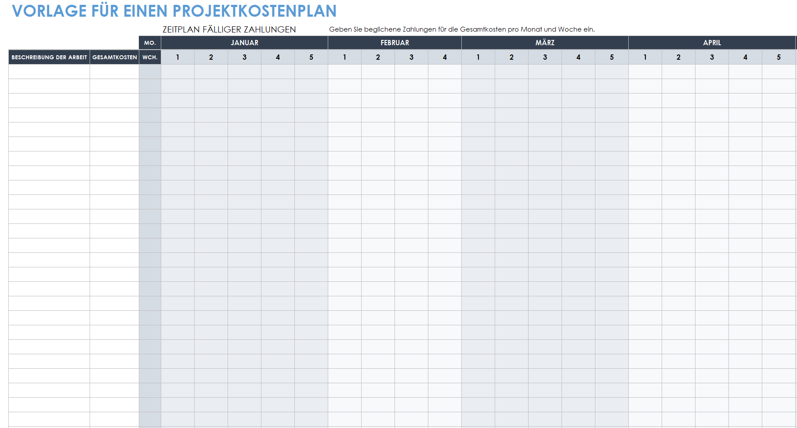This screenshot has height=428, width=797.
Task: Click week 4 header under JANUAR
Action: [x=278, y=57]
